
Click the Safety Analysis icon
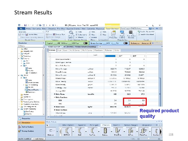click(x=20, y=127)
